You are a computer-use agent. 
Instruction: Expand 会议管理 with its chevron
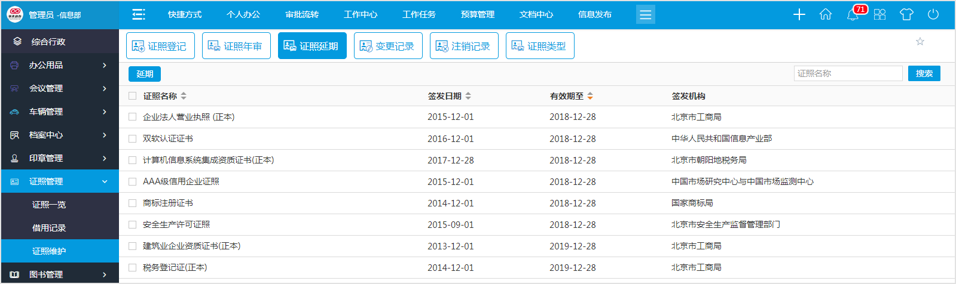(105, 88)
